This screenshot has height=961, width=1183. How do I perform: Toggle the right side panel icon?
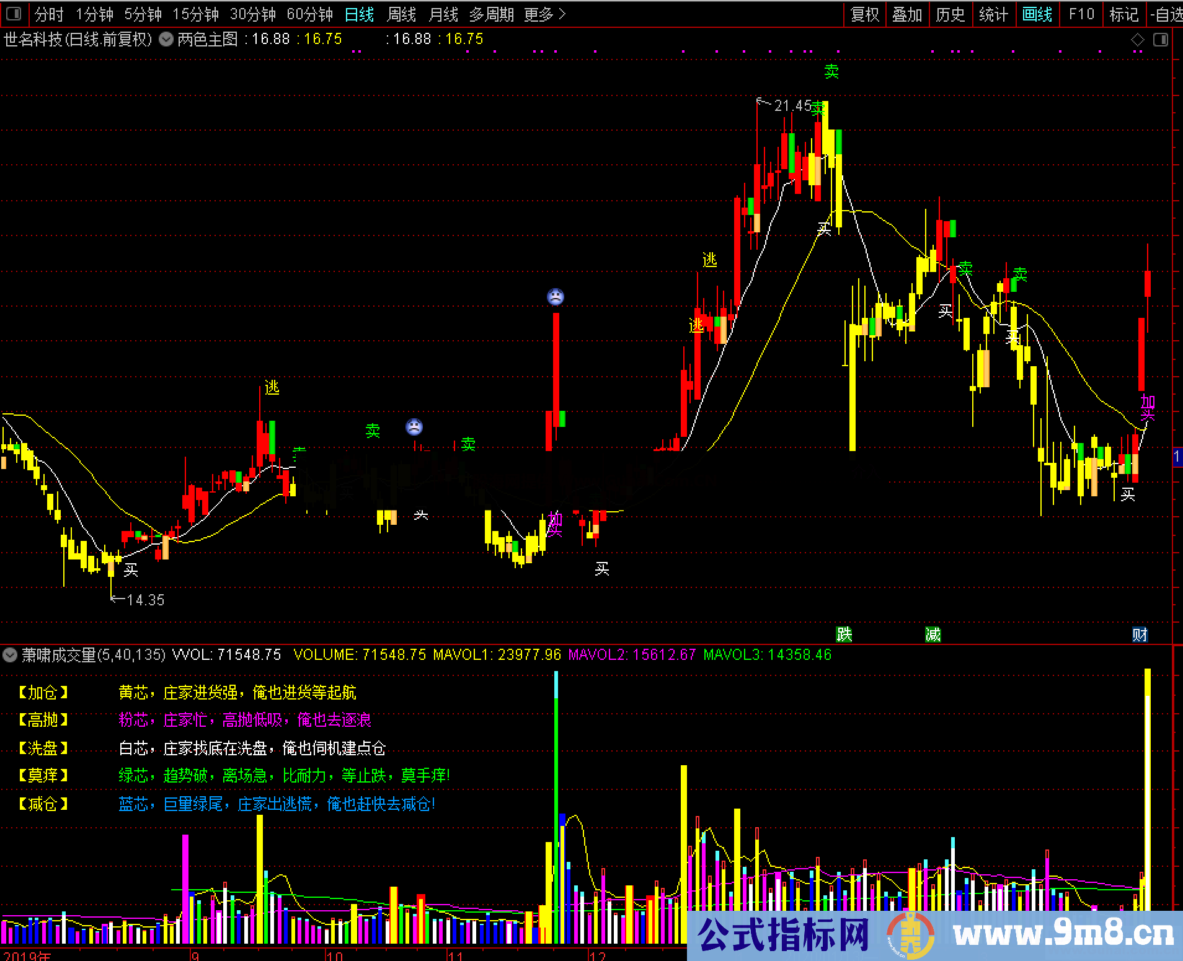(1160, 40)
